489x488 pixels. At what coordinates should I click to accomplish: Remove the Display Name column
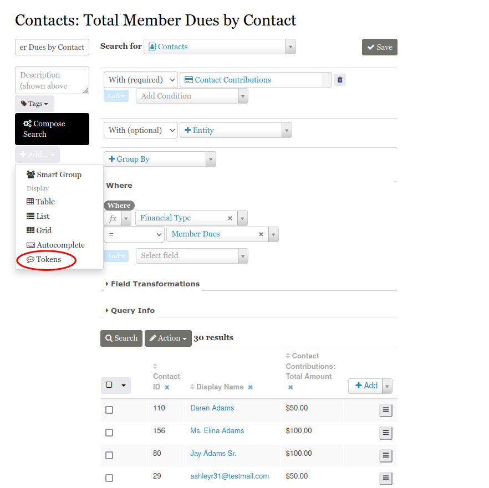coord(251,387)
